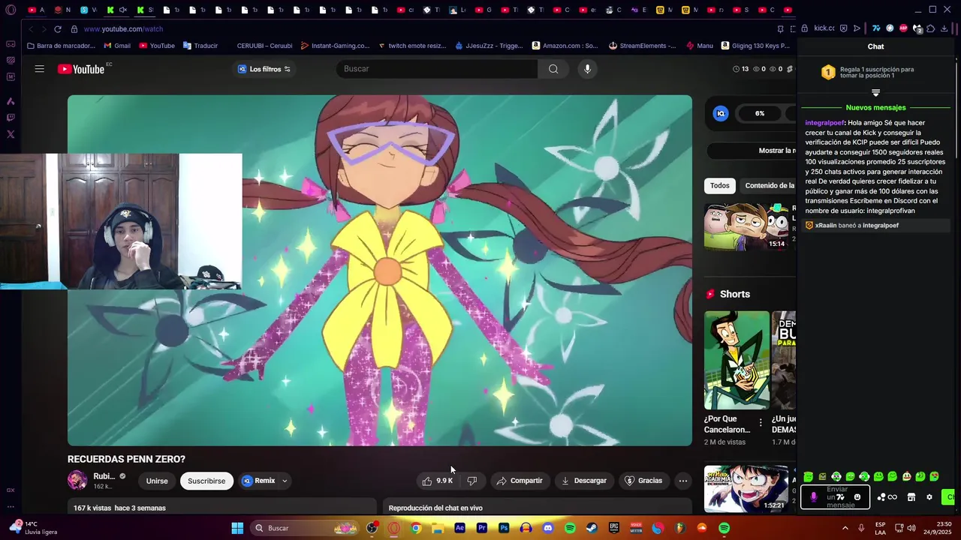Open the Rubi channel avatar
The image size is (961, 540).
[77, 481]
